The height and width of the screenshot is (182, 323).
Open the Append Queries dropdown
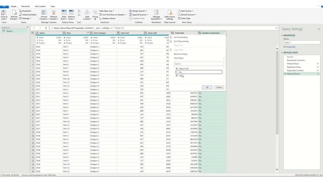(x=139, y=15)
